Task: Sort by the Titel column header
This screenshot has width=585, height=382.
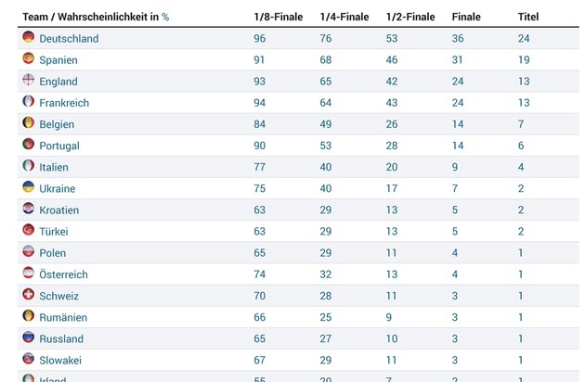Action: (x=528, y=17)
